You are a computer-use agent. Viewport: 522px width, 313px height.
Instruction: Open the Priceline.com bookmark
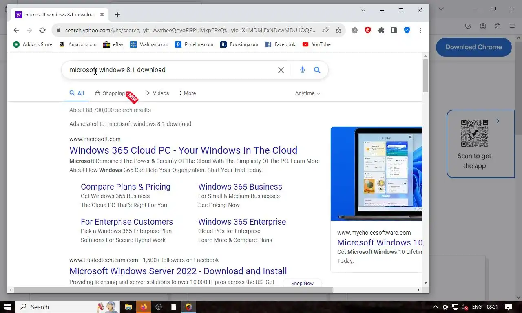[194, 44]
